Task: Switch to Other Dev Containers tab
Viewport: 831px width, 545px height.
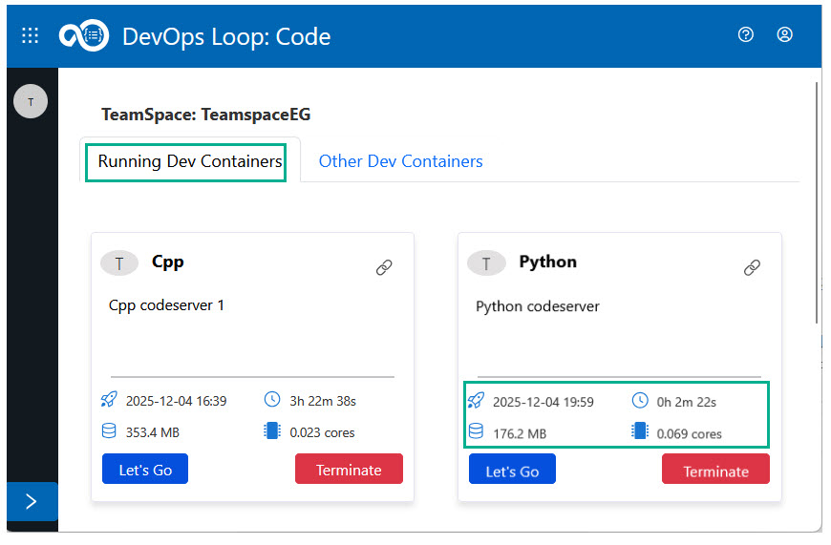Action: 400,161
